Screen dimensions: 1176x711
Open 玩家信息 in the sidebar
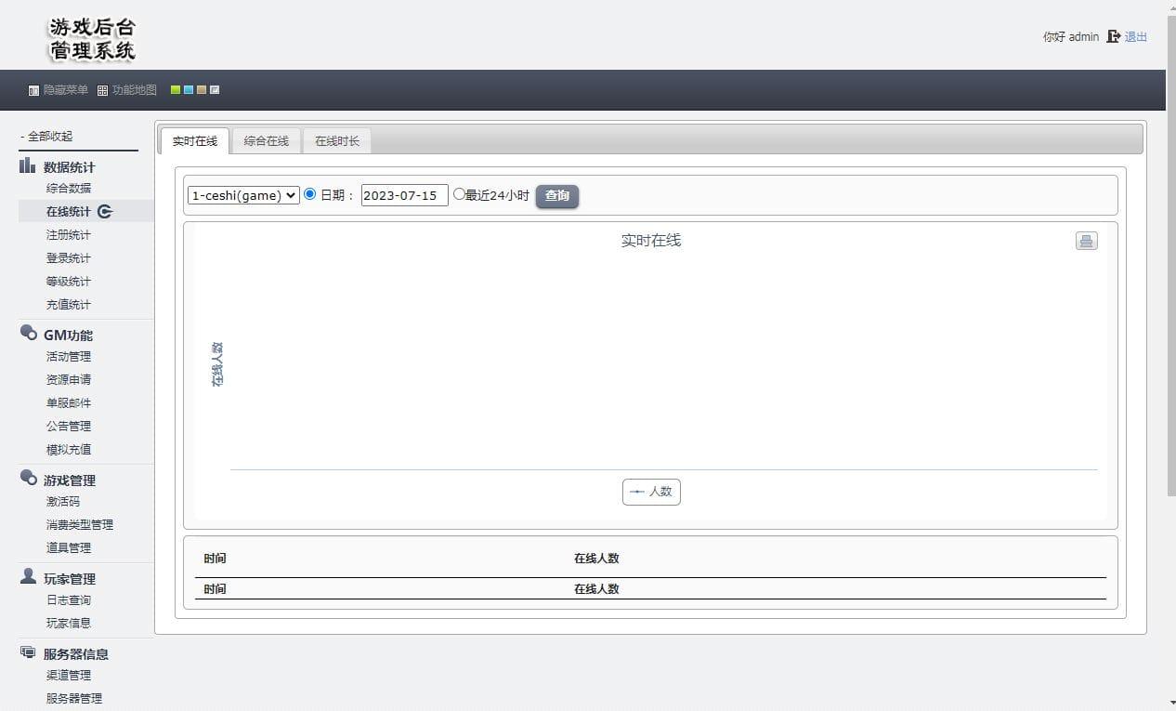pyautogui.click(x=69, y=624)
